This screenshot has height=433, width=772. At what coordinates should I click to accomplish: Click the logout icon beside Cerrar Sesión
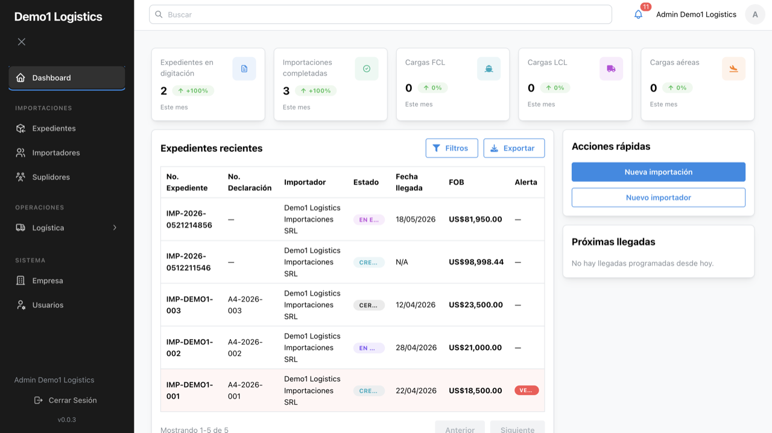coord(39,400)
